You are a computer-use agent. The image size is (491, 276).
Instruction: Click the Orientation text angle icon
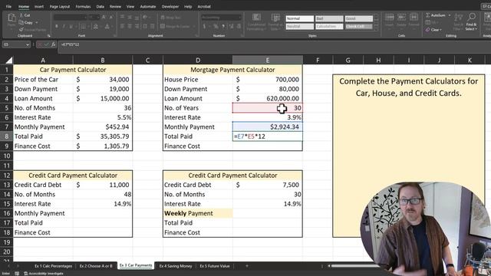145,17
